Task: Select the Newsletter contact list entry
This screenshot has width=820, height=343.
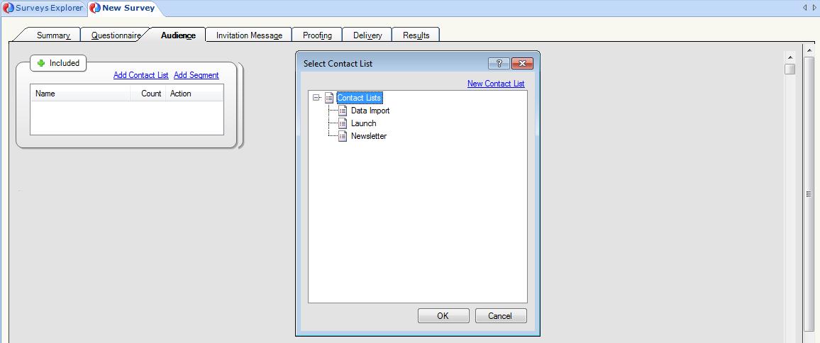Action: point(368,136)
